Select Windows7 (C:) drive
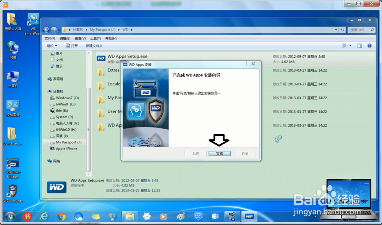382x225 pixels. pyautogui.click(x=64, y=98)
